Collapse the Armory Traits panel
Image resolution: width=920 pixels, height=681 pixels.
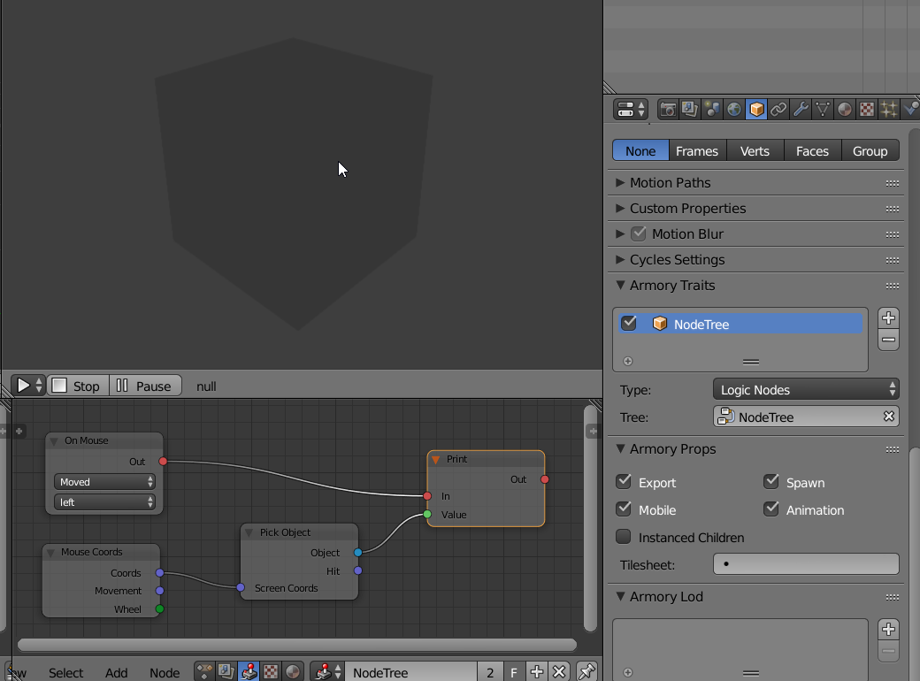coord(619,286)
